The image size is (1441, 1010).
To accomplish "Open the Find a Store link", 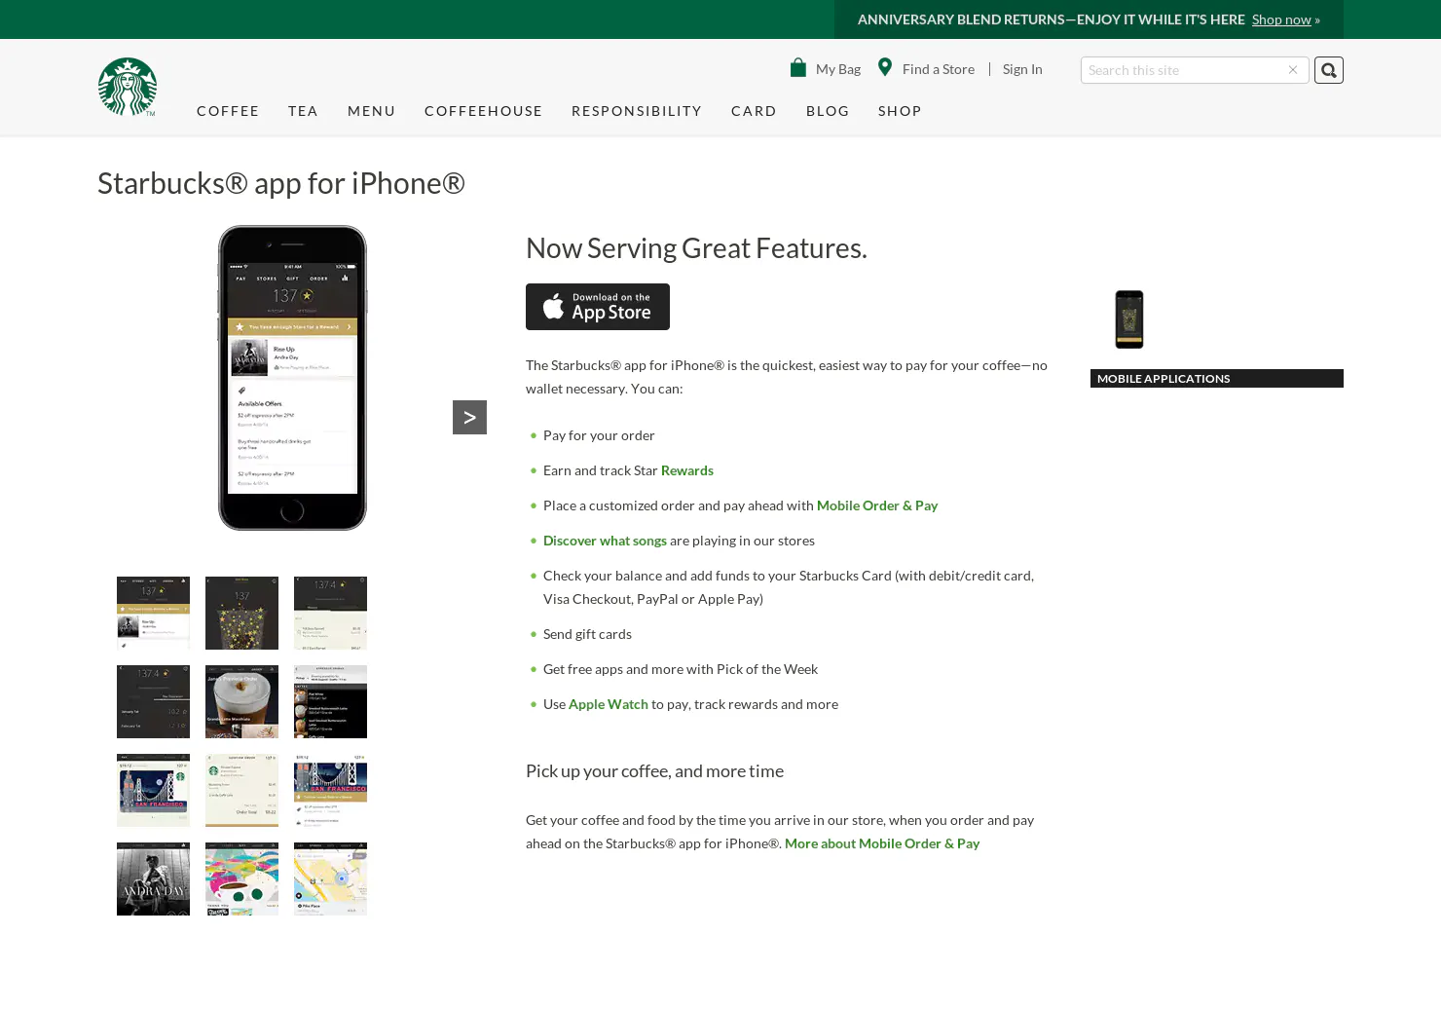I will tap(939, 69).
